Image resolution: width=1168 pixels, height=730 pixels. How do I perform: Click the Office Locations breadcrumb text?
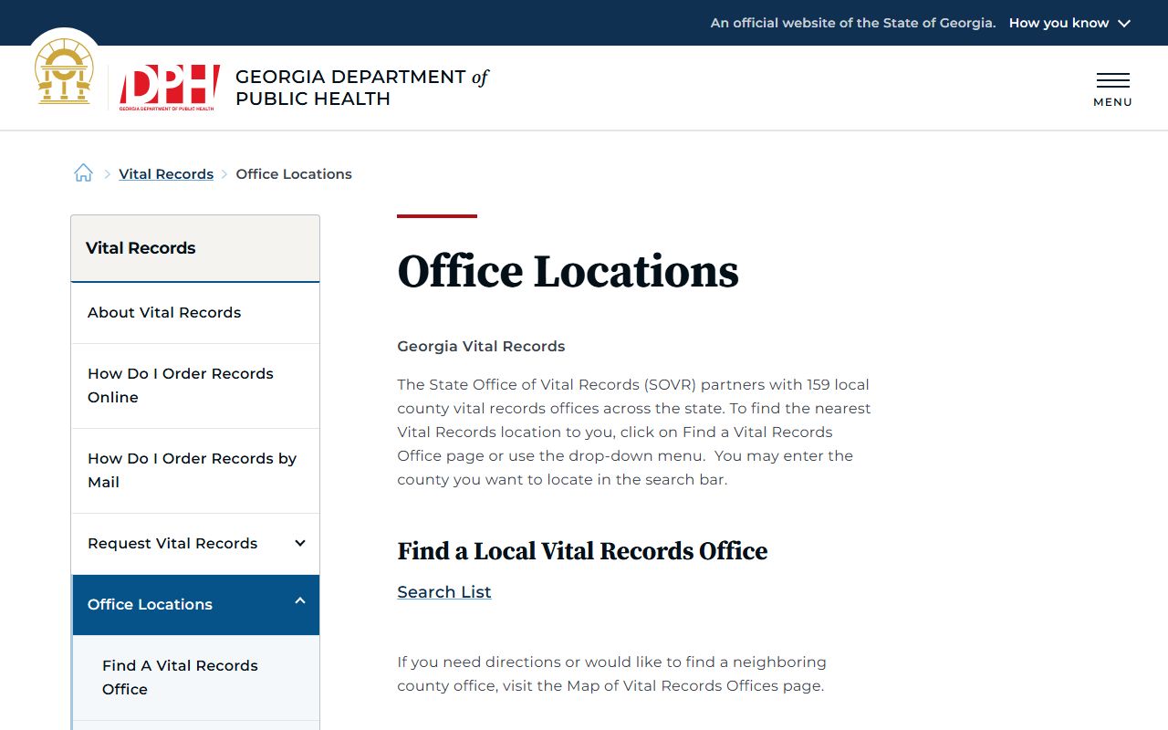click(294, 174)
